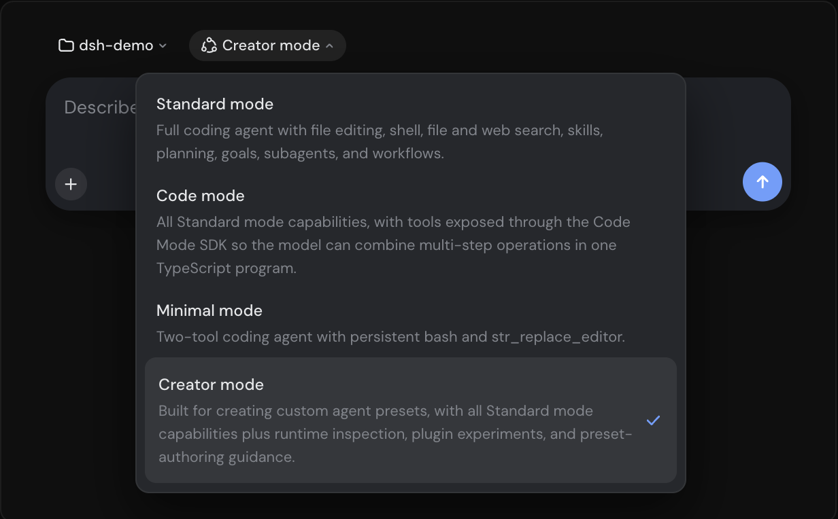
Task: Open the dsh-demo project selector
Action: point(113,46)
